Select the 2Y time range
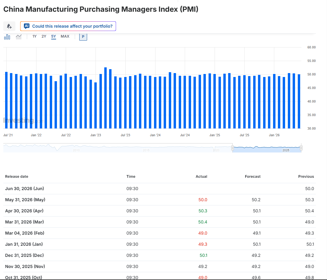327x280 pixels. click(44, 36)
